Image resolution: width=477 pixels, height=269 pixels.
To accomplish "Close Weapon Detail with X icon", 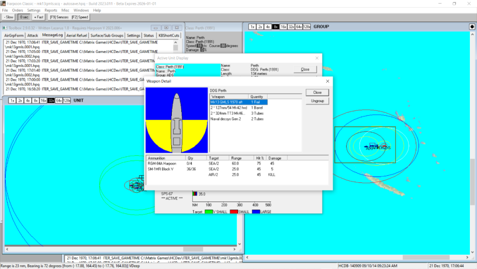I will coord(328,81).
